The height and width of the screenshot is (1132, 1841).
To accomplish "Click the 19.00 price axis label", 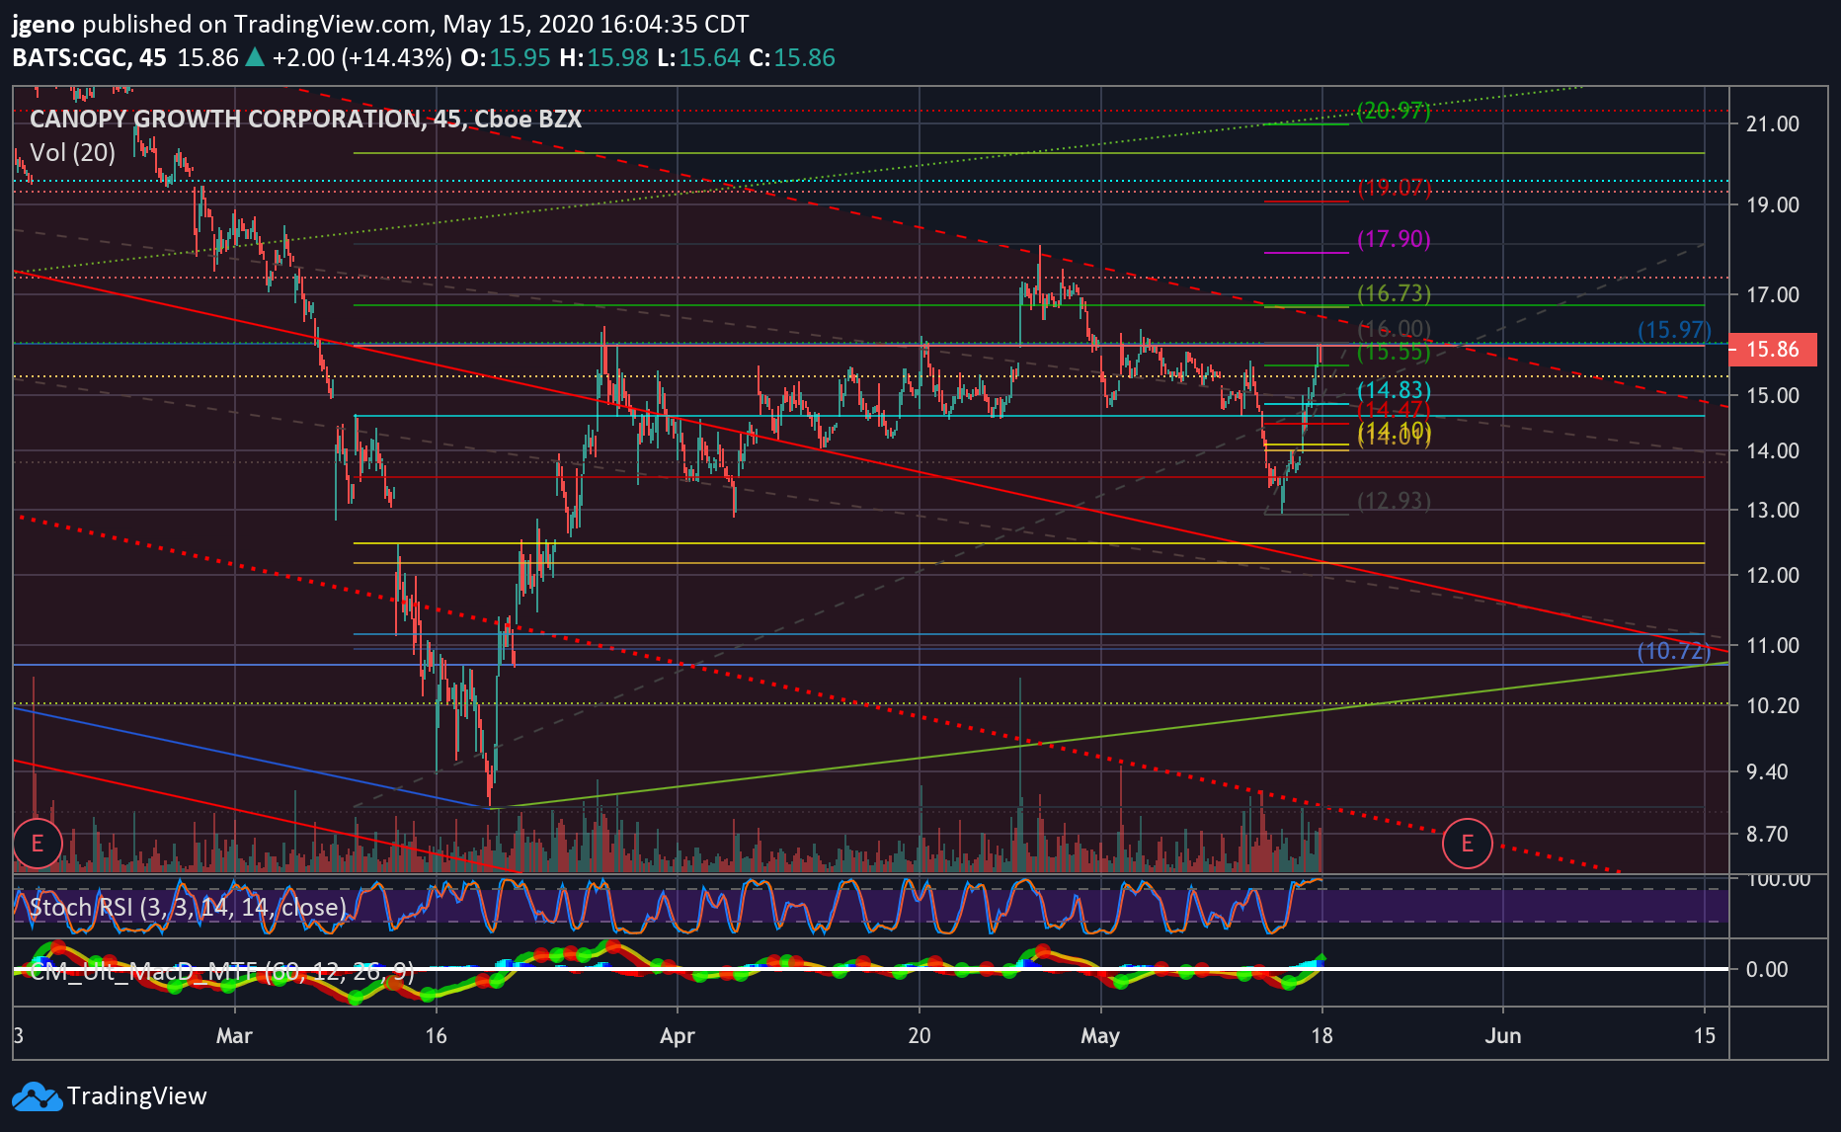I will coord(1773,204).
